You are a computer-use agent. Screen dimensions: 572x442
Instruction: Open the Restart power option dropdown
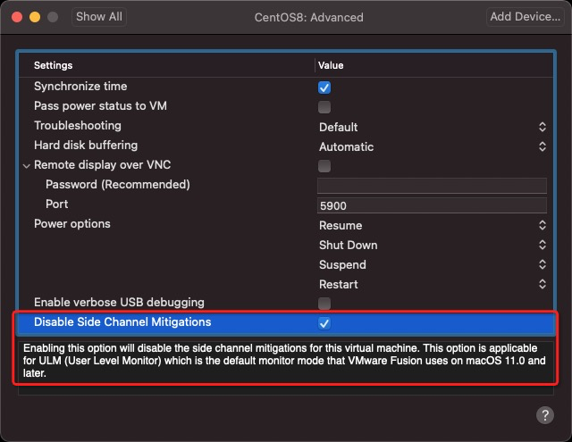(432, 284)
